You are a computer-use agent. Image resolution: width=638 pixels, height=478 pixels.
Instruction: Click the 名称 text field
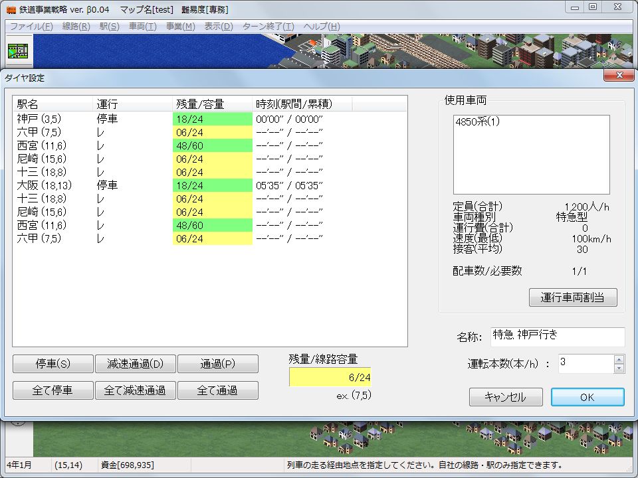[557, 337]
